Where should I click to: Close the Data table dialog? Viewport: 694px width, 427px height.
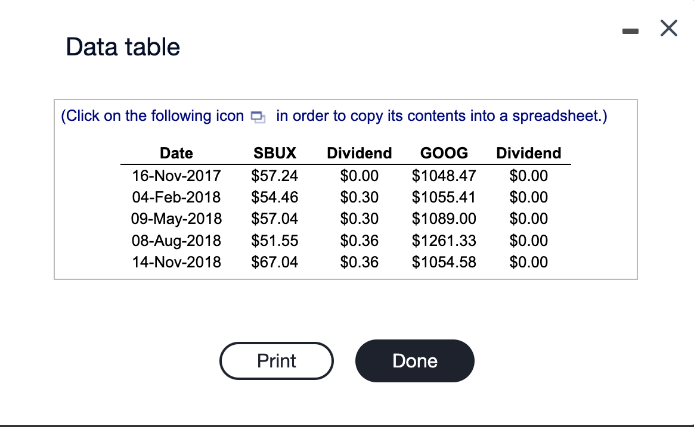669,28
